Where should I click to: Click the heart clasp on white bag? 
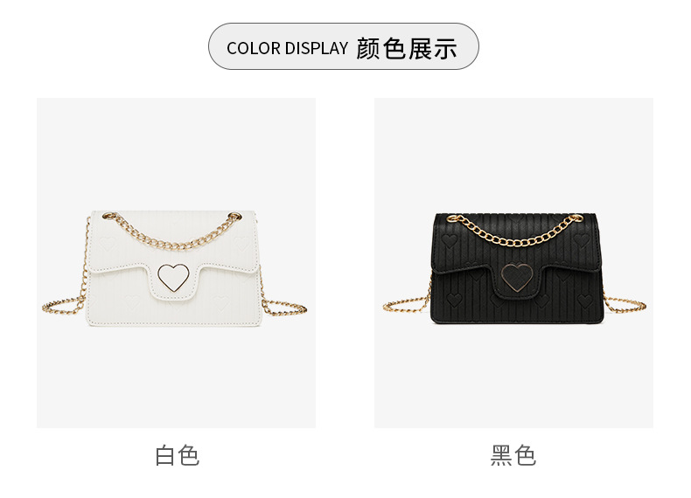click(173, 277)
